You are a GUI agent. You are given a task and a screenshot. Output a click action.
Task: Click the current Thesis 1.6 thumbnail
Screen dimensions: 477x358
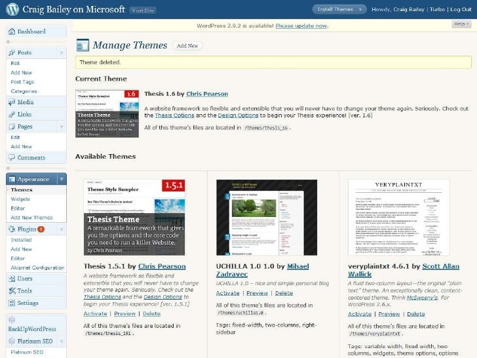pos(107,113)
